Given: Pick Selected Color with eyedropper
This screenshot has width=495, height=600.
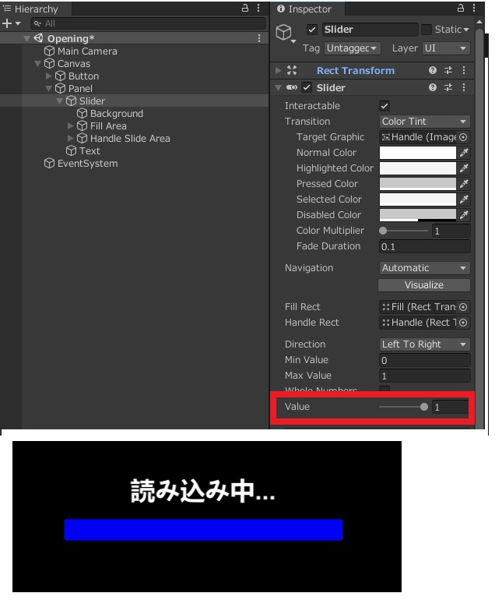Looking at the screenshot, I should 464,199.
